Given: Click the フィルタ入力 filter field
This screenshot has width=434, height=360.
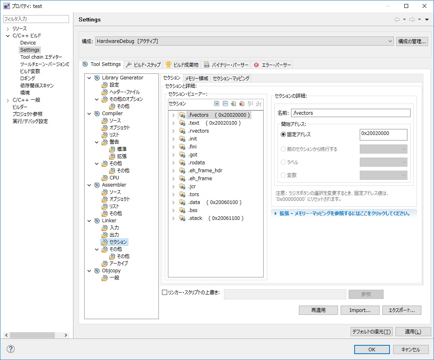Looking at the screenshot, I should tap(36, 19).
